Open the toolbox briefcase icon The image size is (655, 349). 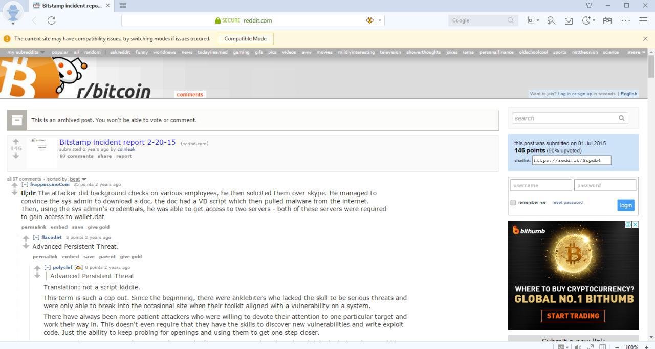[x=607, y=20]
